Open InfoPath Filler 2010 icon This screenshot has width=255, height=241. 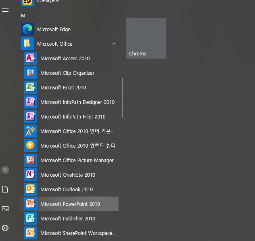pos(31,116)
